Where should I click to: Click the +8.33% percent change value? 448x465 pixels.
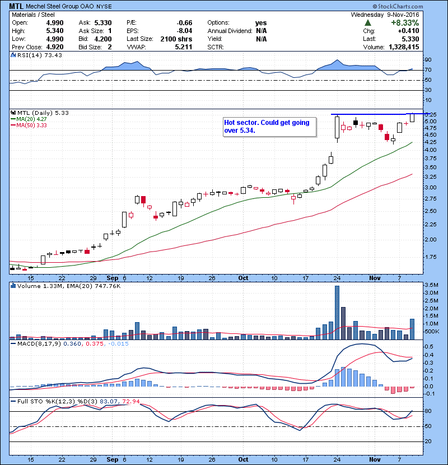pyautogui.click(x=405, y=23)
